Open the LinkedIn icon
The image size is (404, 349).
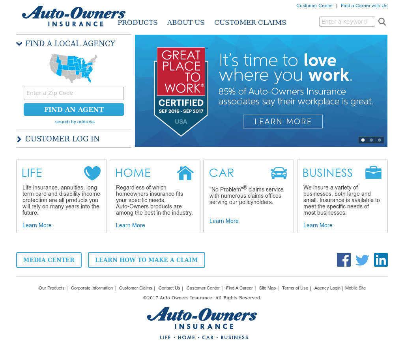[381, 260]
